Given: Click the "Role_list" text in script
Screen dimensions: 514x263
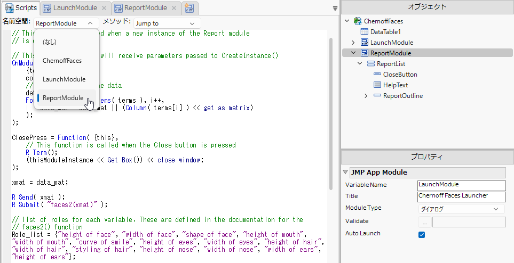Looking at the screenshot, I should 28,235.
